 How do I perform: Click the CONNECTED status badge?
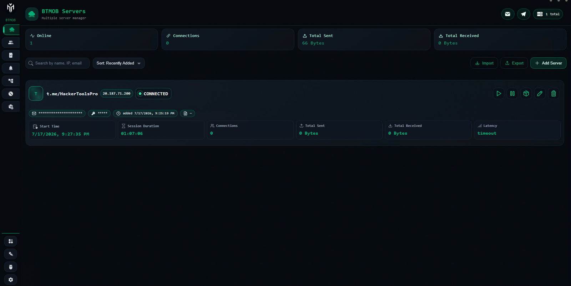click(x=153, y=94)
